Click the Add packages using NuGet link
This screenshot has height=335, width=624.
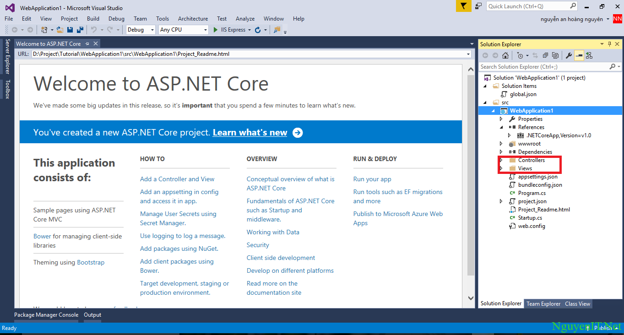pyautogui.click(x=179, y=249)
